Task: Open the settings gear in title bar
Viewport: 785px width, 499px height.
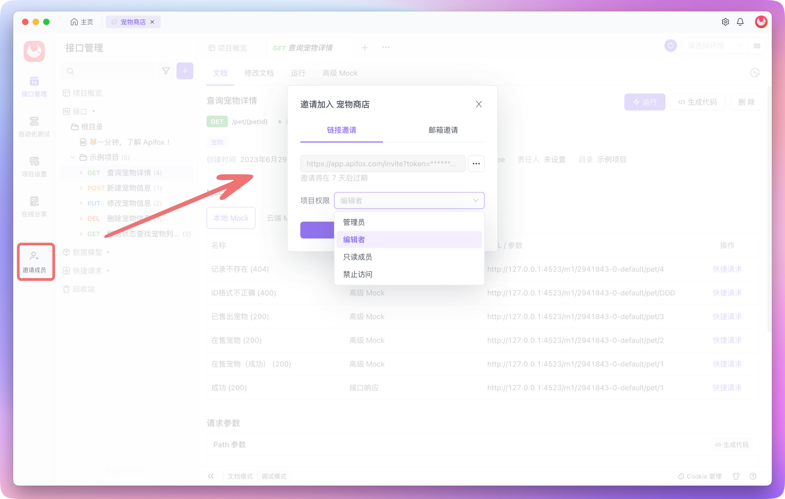Action: coord(725,22)
